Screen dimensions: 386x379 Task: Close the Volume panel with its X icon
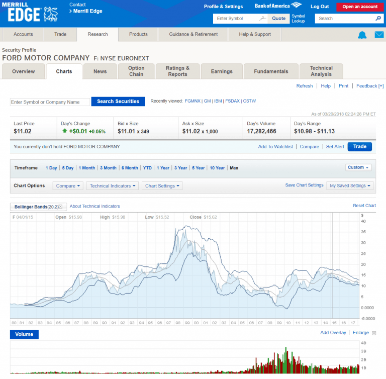(x=374, y=333)
